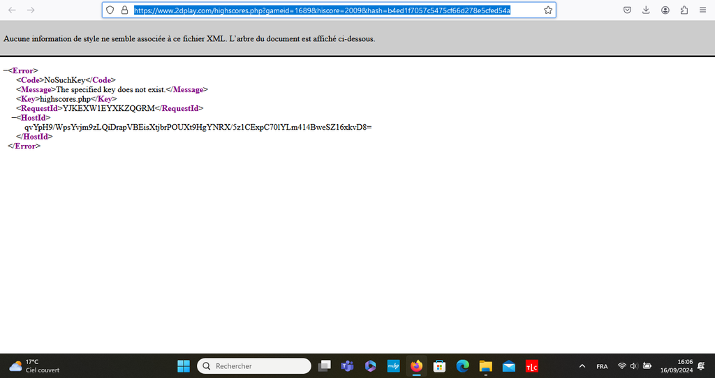Open File Explorer from the taskbar
715x378 pixels.
pos(485,366)
